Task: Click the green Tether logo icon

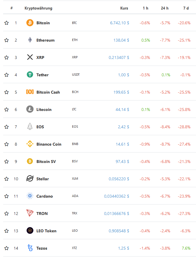Action: pyautogui.click(x=30, y=75)
